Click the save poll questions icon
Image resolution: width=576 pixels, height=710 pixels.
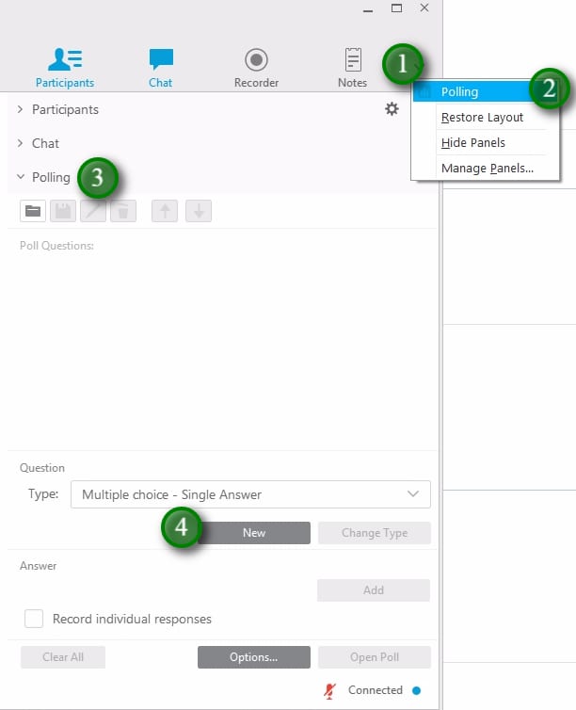point(63,211)
